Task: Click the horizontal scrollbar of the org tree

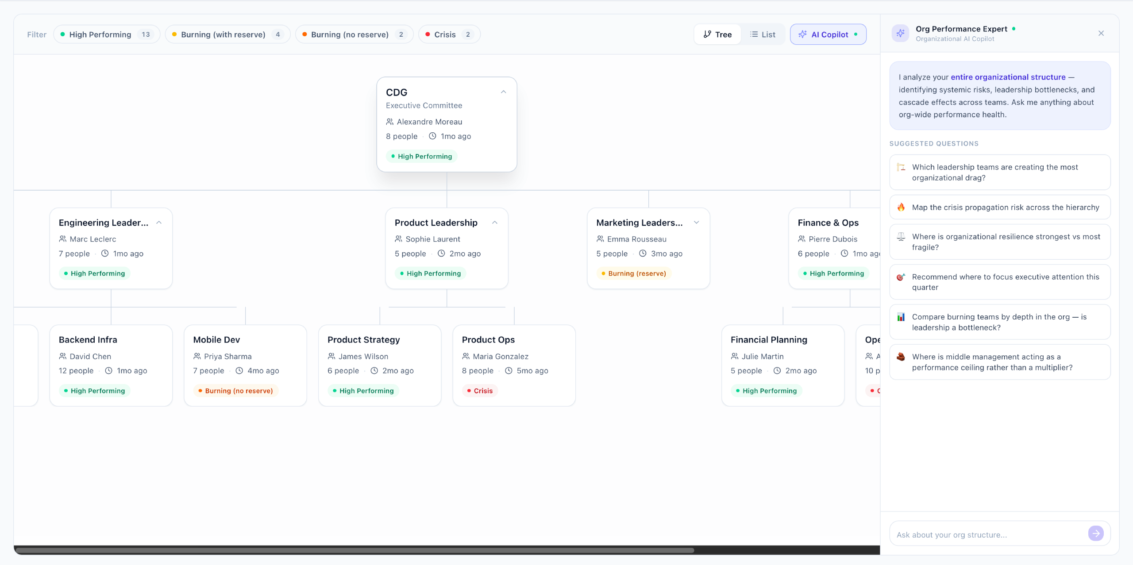Action: [354, 550]
